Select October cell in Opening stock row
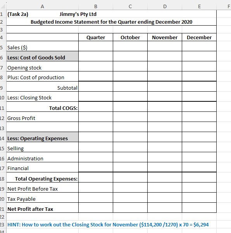 pyautogui.click(x=130, y=66)
